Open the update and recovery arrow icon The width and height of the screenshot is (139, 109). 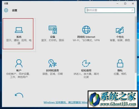click(19, 95)
